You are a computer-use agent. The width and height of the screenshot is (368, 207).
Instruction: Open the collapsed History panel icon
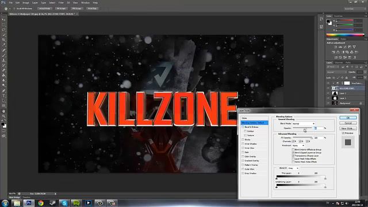pos(321,19)
